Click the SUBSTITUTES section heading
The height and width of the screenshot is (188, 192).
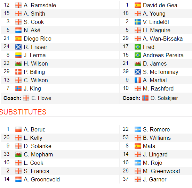tap(23, 112)
